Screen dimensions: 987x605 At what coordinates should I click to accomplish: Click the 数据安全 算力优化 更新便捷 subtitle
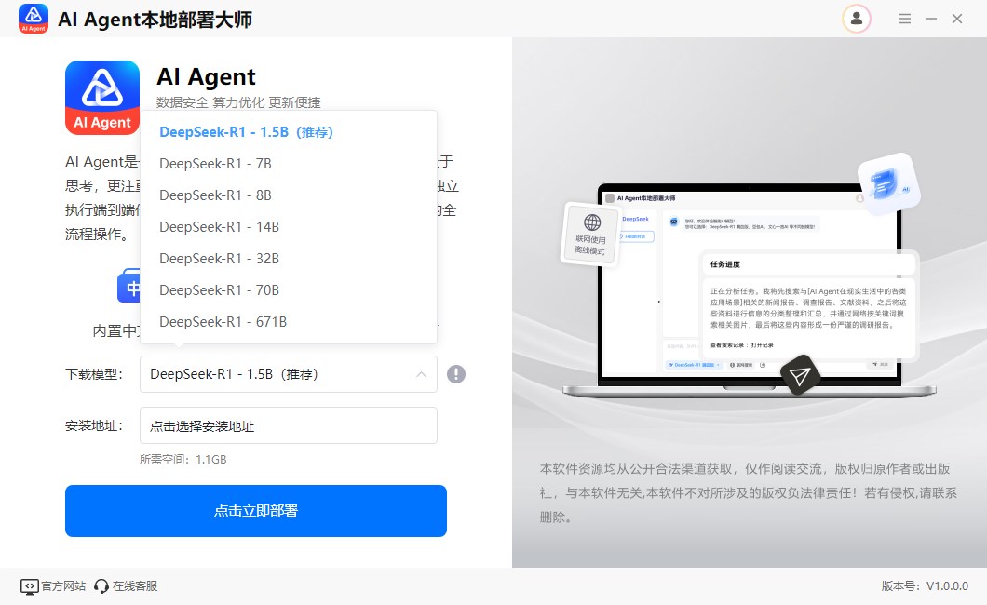(238, 102)
